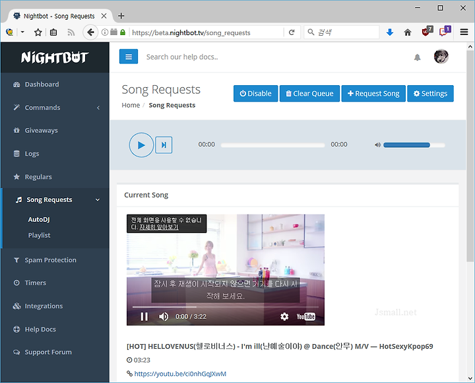Viewport: 475px width, 383px height.
Task: Reload the page with refresh icon
Action: point(292,32)
